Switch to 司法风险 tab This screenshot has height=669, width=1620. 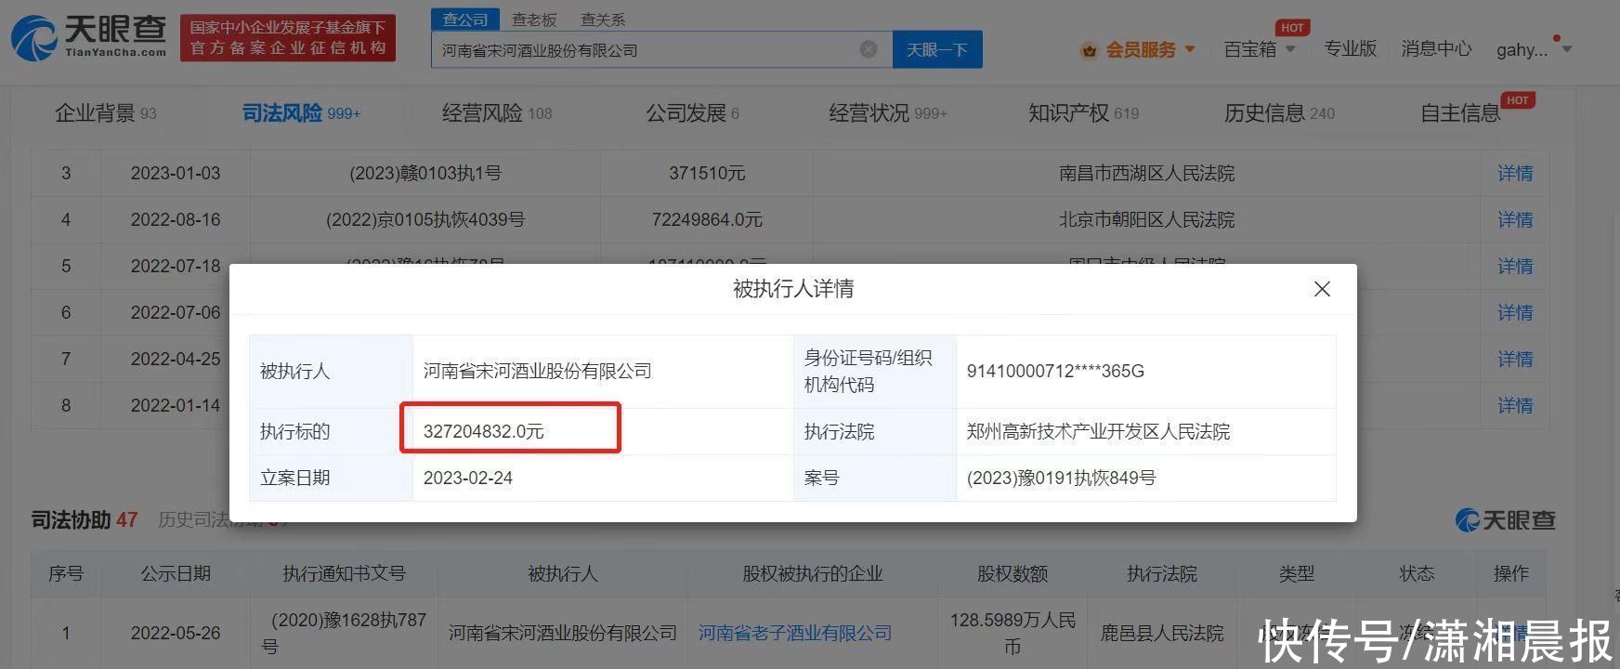click(x=301, y=113)
